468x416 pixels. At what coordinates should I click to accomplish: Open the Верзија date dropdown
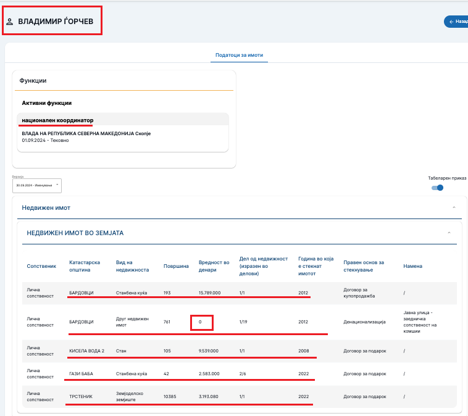pos(37,186)
